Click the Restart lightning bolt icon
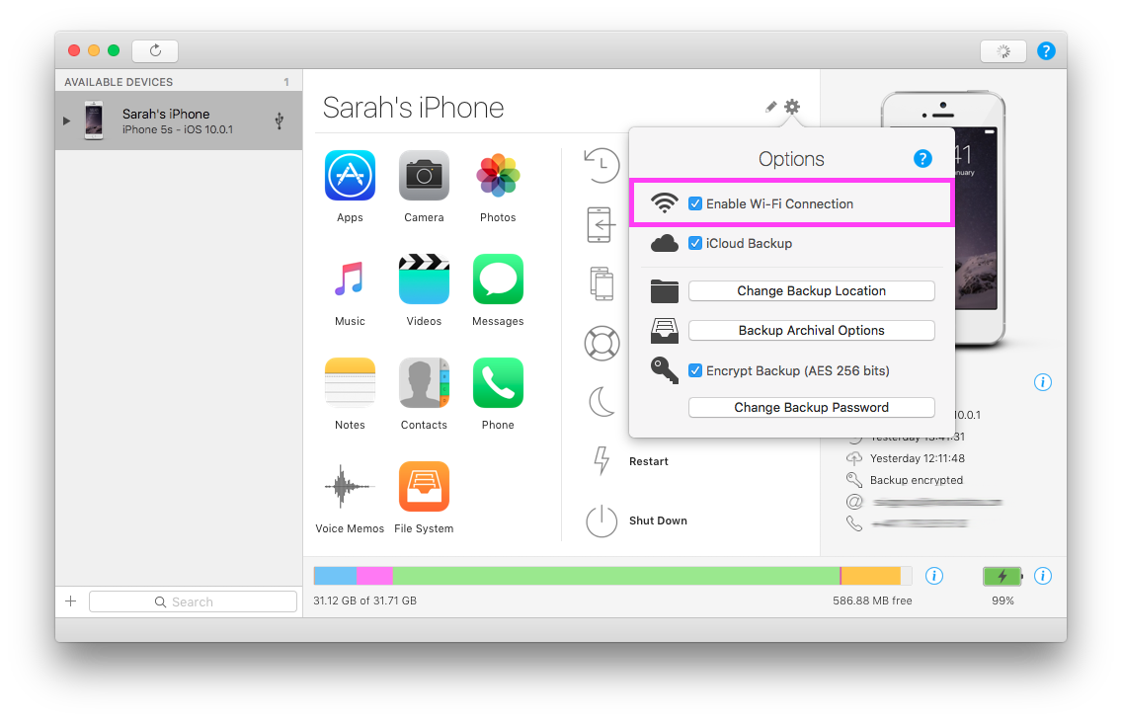 tap(601, 460)
